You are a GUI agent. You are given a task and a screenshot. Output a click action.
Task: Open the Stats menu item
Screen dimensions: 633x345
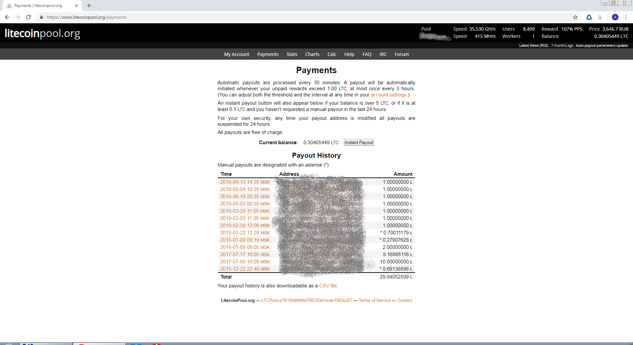(292, 54)
